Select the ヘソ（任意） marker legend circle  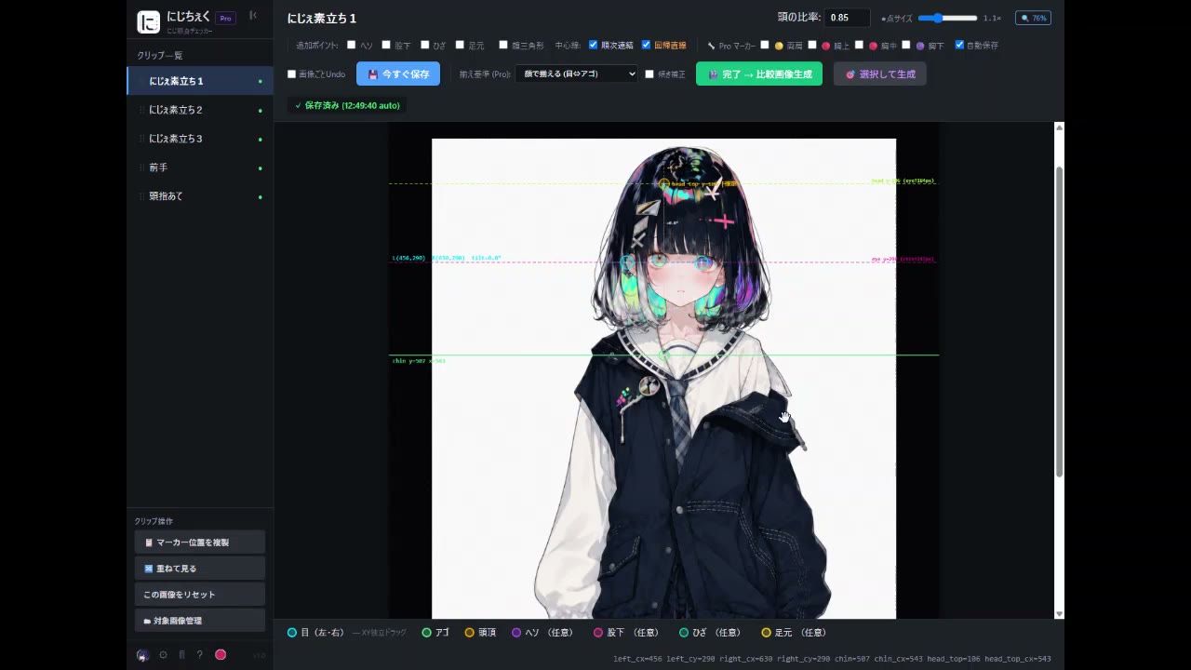pos(516,633)
